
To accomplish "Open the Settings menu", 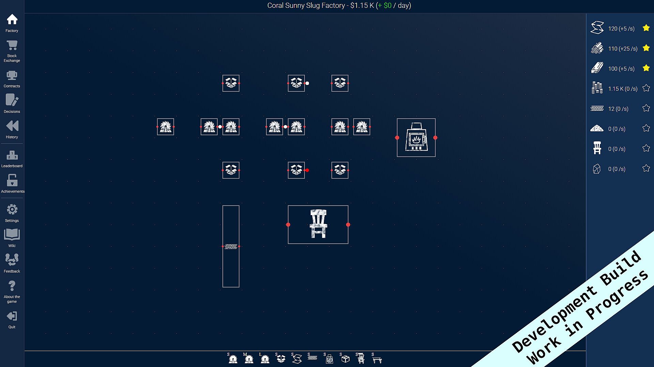I will [12, 213].
